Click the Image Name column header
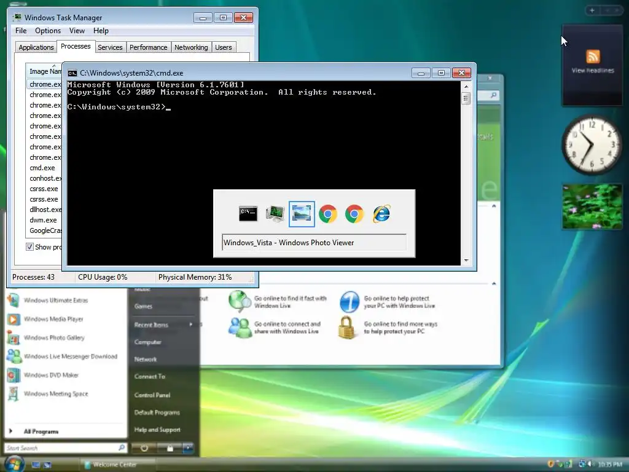 [44, 71]
